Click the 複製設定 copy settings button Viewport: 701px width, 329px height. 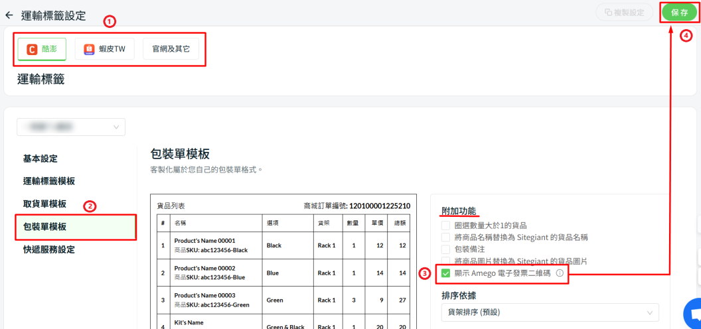[625, 13]
